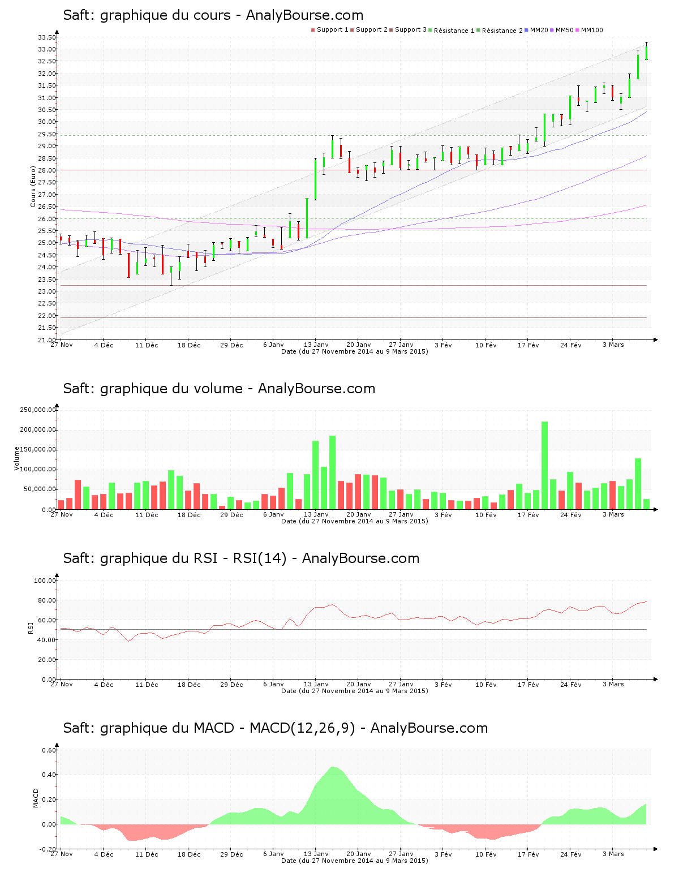
Task: Click the title 'Saft: graphique du cours - AnalyBourse.com'
Action: pyautogui.click(x=213, y=15)
